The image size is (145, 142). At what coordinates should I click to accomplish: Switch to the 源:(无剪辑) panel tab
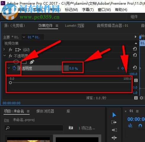[15, 26]
